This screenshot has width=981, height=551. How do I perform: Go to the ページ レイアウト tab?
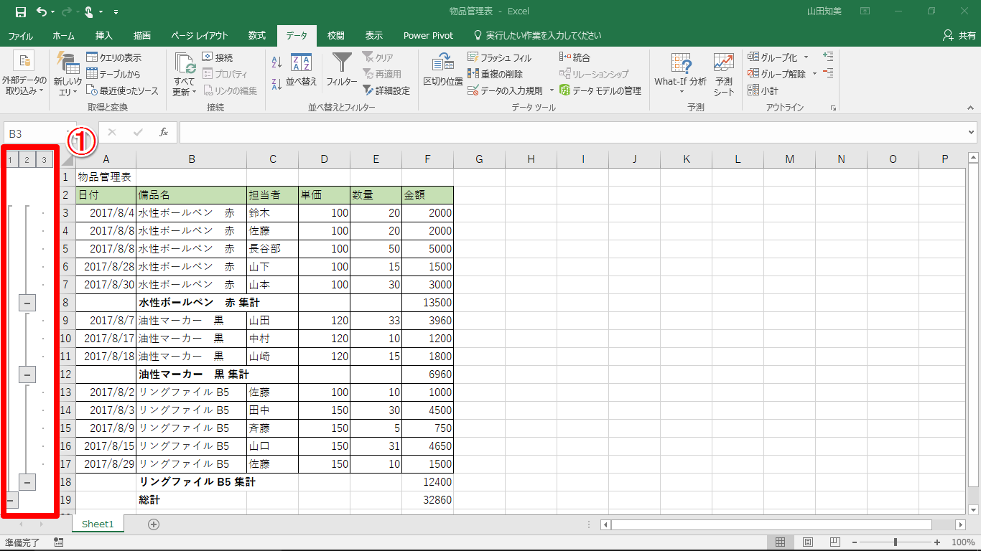(x=200, y=35)
